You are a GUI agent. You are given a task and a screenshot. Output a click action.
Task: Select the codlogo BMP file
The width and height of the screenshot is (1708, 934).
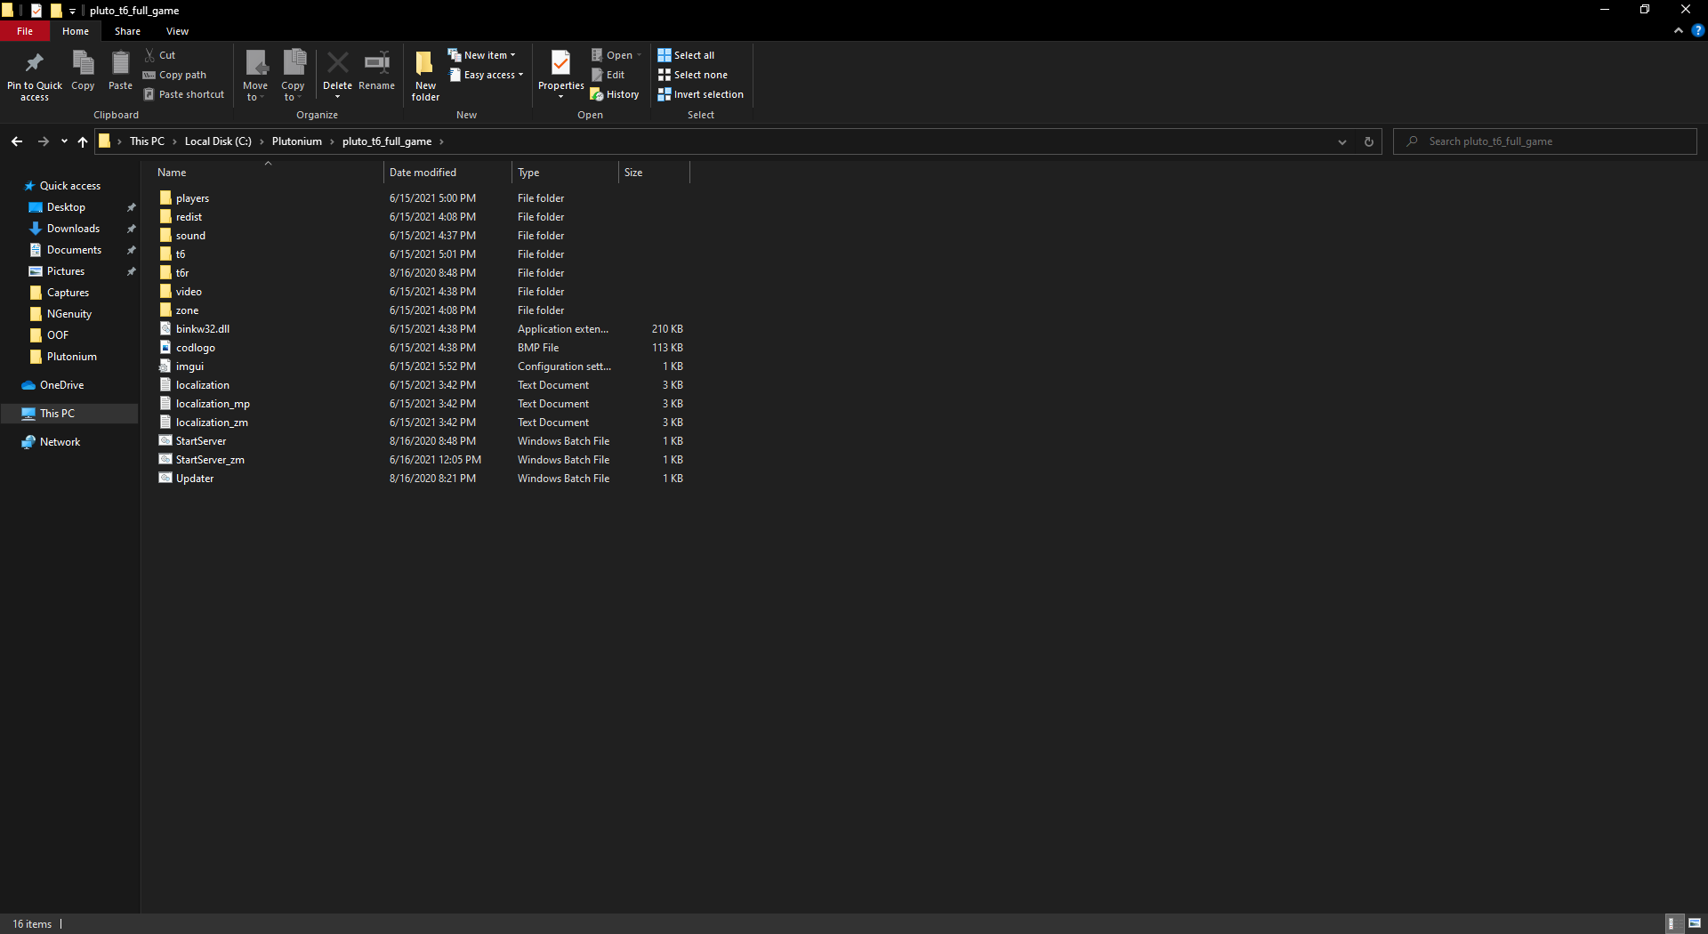(195, 348)
